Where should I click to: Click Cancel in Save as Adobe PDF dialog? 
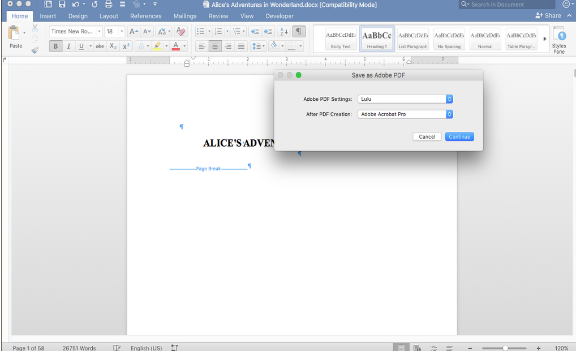[x=427, y=137]
